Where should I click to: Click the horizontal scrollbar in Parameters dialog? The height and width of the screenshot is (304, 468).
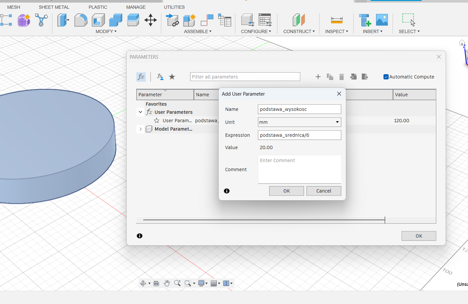[264, 220]
